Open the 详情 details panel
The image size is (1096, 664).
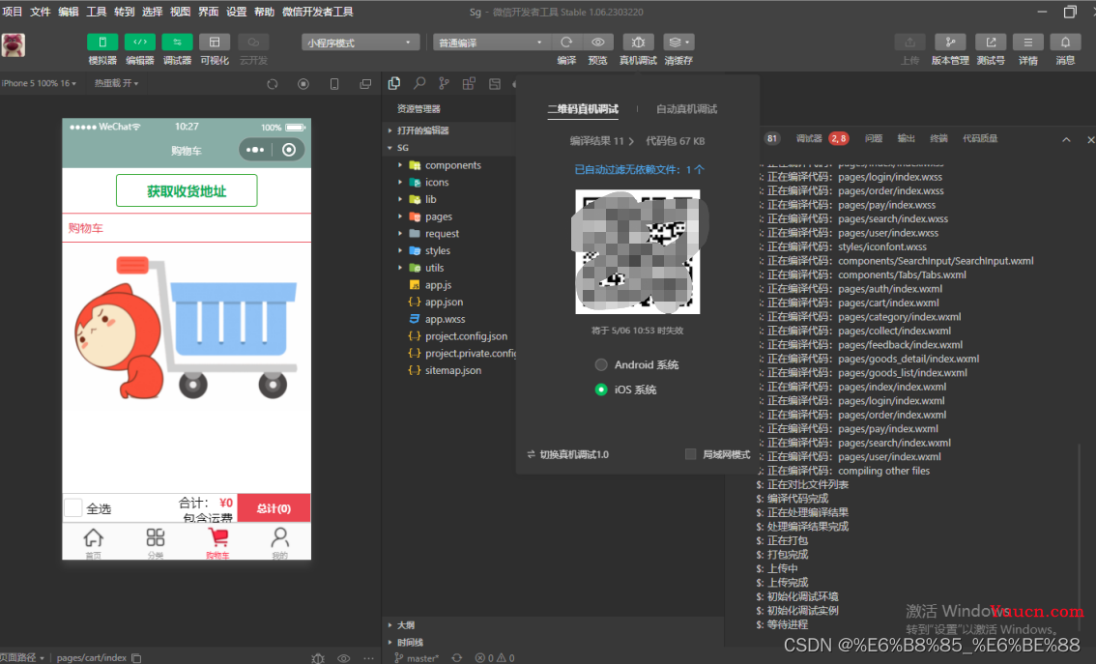pos(1027,43)
